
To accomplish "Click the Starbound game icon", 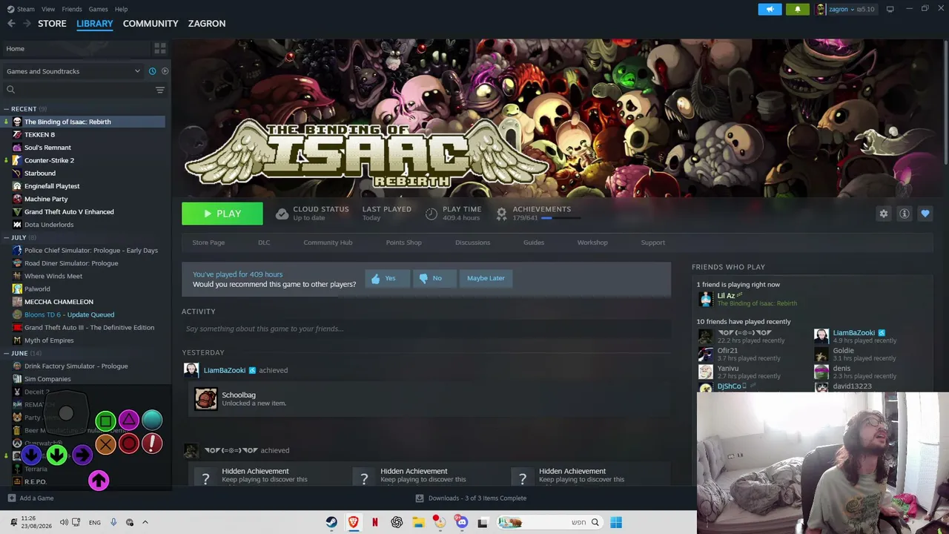I will (x=17, y=174).
